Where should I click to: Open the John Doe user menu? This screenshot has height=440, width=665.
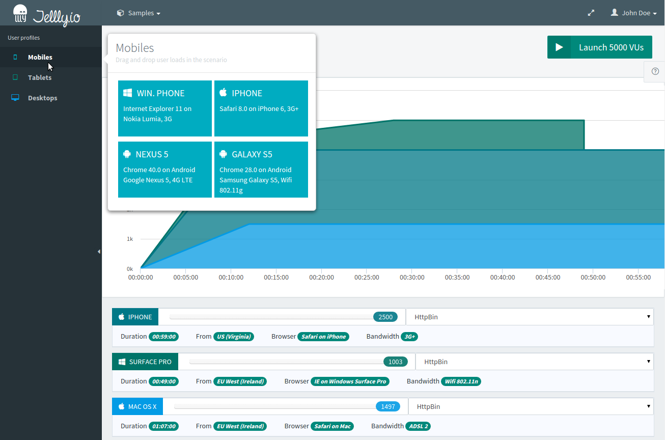[633, 13]
